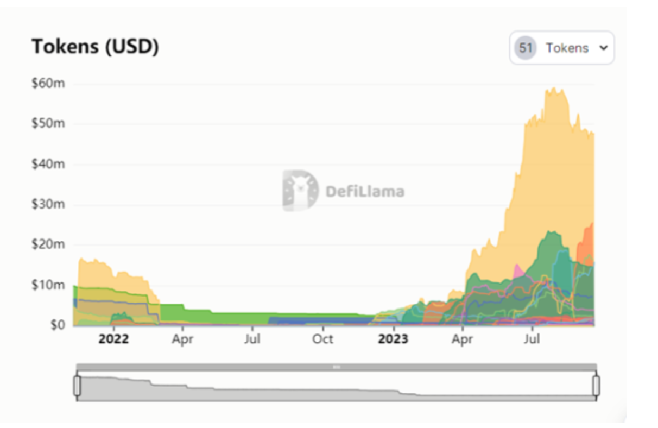The height and width of the screenshot is (428, 658).
Task: Click the Apr label following 2022
Action: point(182,339)
